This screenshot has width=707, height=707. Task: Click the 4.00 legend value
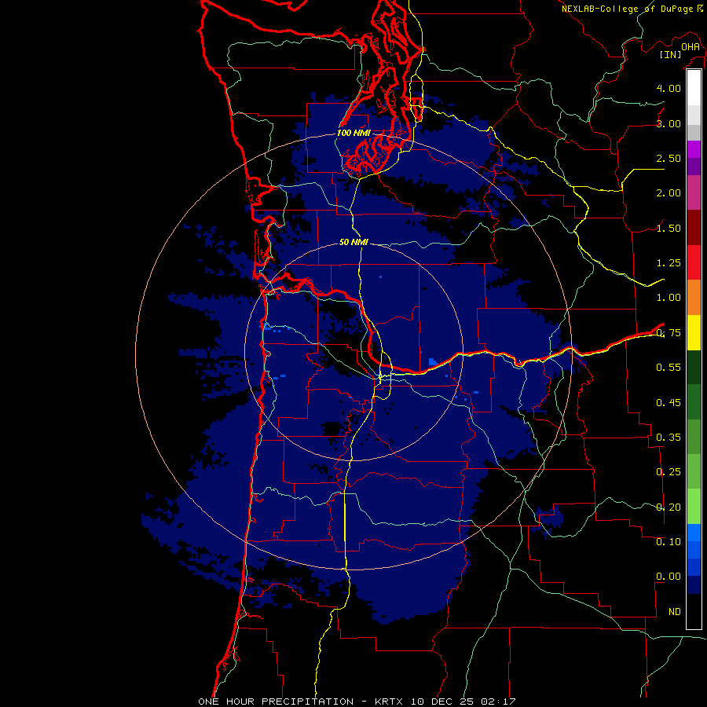(669, 88)
